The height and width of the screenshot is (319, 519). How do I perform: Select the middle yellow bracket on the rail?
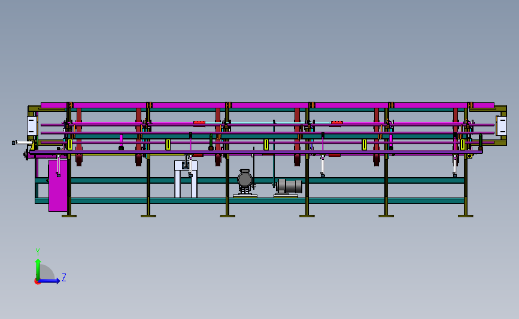[x=266, y=145]
